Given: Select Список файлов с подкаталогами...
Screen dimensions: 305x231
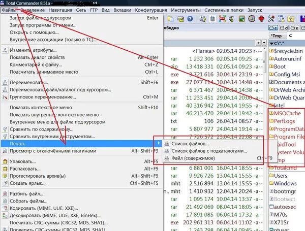Looking at the screenshot, I should click(220, 151).
